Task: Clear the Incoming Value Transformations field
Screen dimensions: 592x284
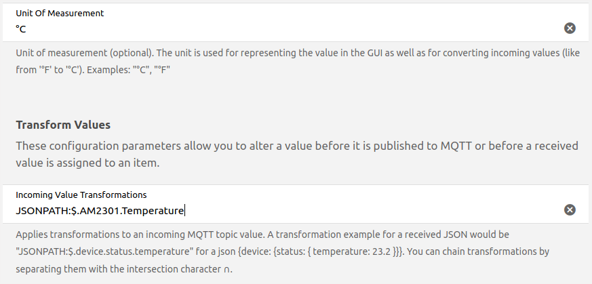Action: pos(570,210)
